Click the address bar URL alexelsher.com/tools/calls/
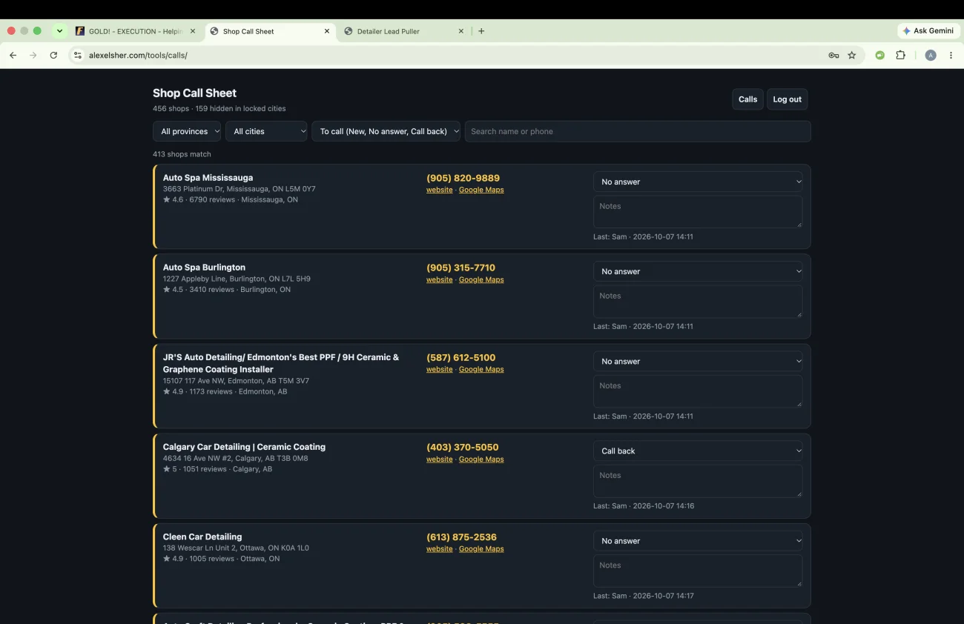964x624 pixels. (138, 55)
